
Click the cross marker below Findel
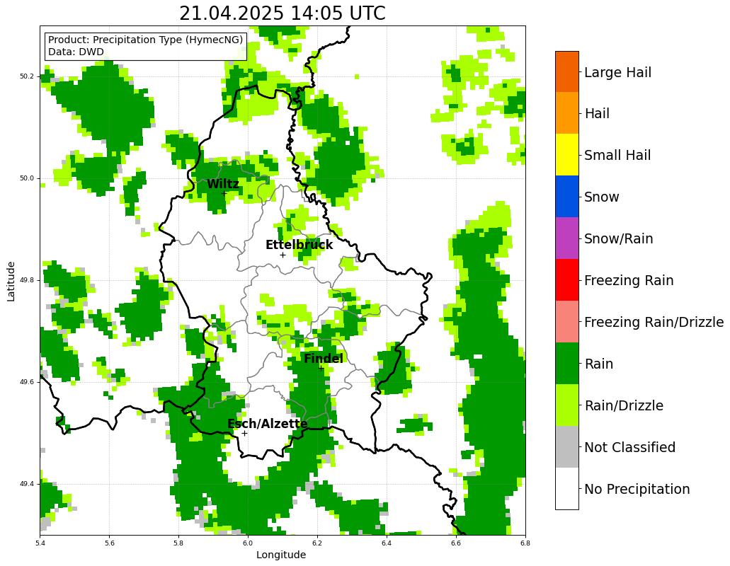pyautogui.click(x=321, y=369)
